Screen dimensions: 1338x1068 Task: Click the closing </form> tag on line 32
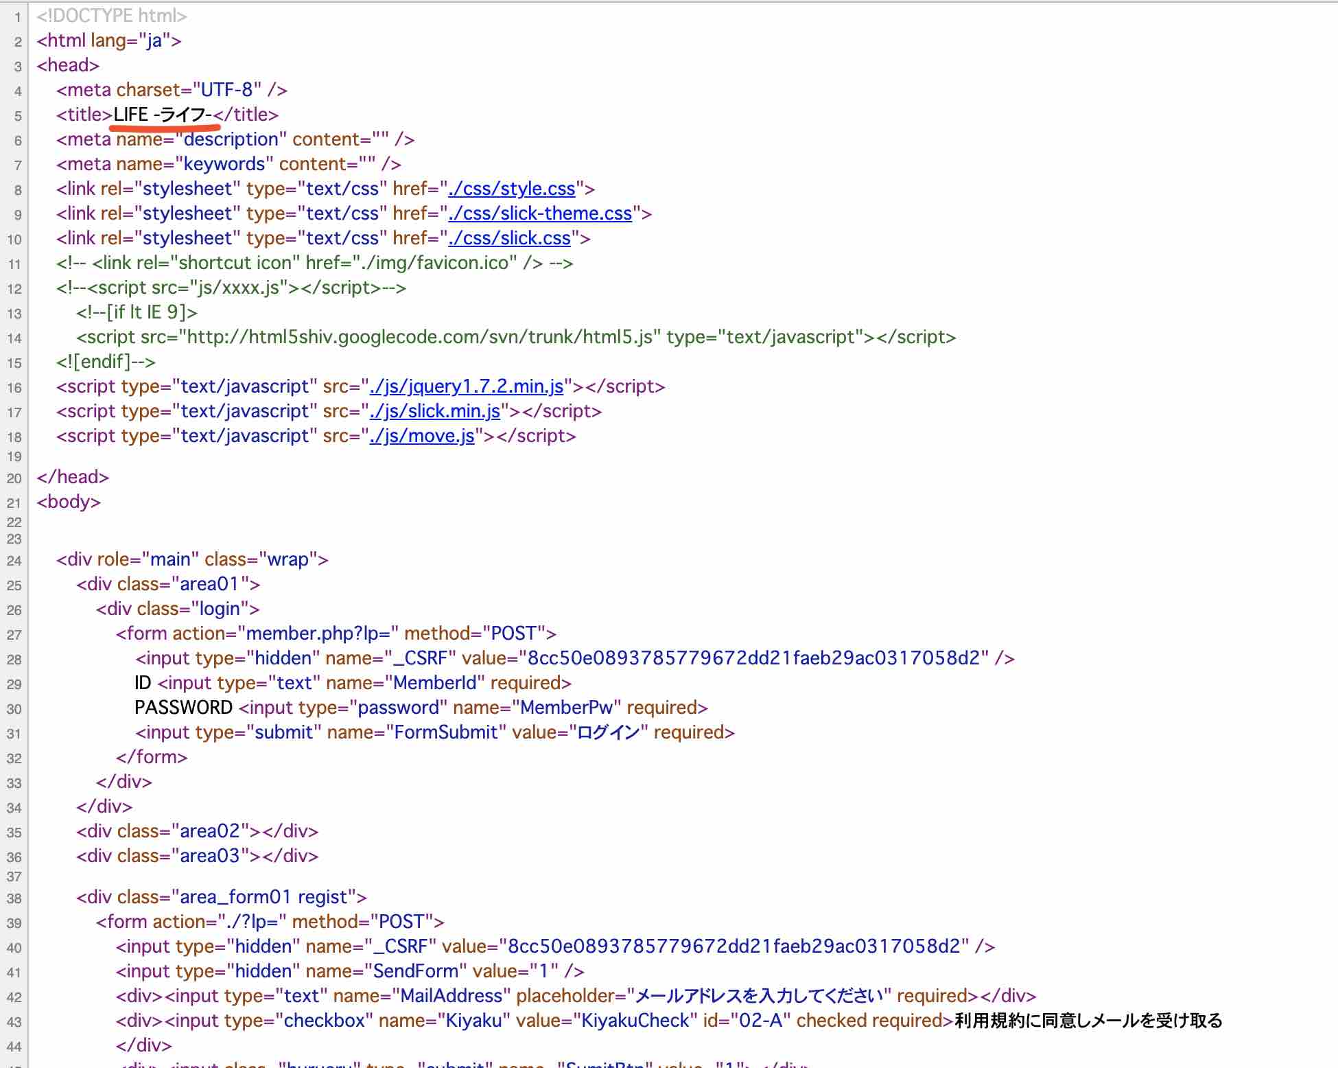(x=152, y=757)
